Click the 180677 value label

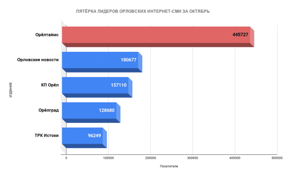coord(129,60)
